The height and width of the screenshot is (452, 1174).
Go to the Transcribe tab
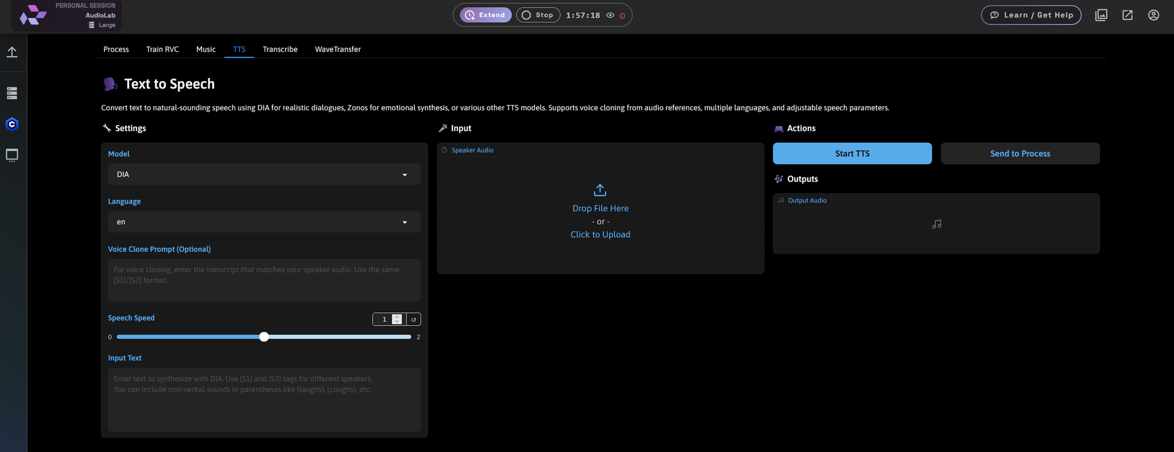pyautogui.click(x=280, y=49)
